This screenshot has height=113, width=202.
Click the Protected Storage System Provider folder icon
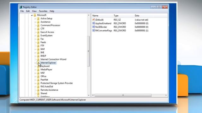point(38,83)
